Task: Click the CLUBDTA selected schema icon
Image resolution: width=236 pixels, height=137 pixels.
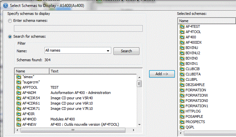Action: pyautogui.click(x=182, y=74)
